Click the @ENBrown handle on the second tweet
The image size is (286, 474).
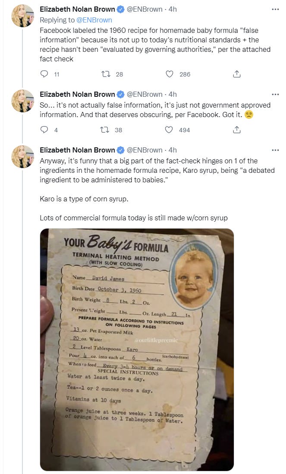pyautogui.click(x=144, y=94)
